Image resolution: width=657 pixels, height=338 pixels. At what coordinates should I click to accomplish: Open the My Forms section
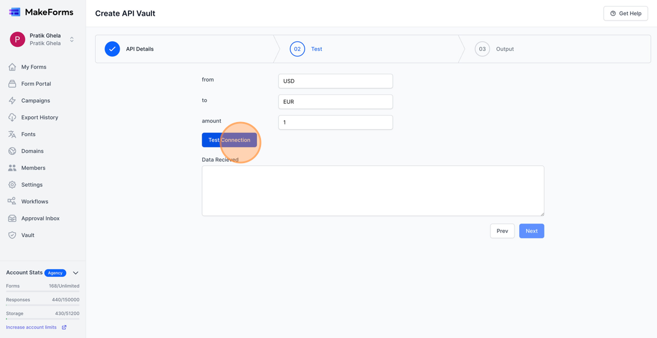click(29, 66)
